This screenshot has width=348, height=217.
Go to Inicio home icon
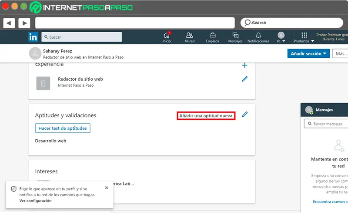pos(167,37)
